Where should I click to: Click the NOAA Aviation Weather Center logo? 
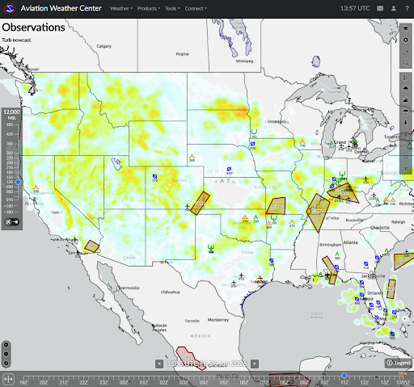[10, 8]
